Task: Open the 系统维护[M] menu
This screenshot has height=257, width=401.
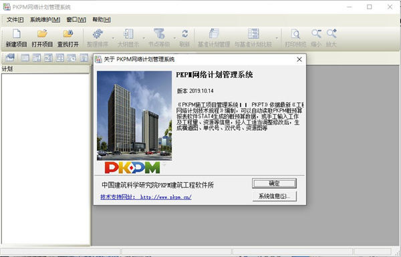Action: tap(45, 19)
